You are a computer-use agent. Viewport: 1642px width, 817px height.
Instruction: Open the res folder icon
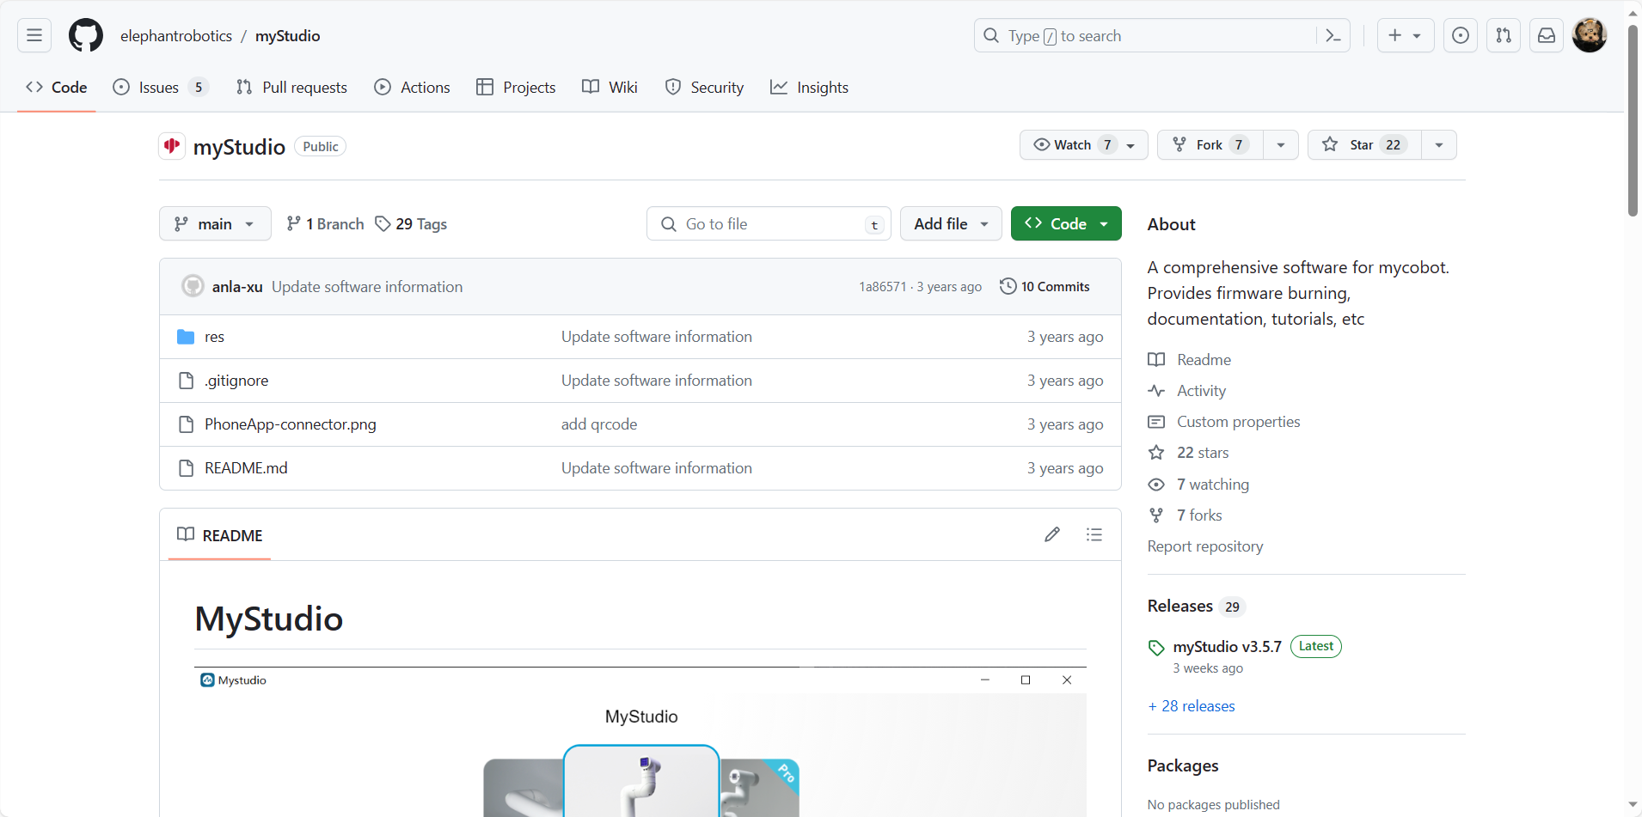coord(186,337)
